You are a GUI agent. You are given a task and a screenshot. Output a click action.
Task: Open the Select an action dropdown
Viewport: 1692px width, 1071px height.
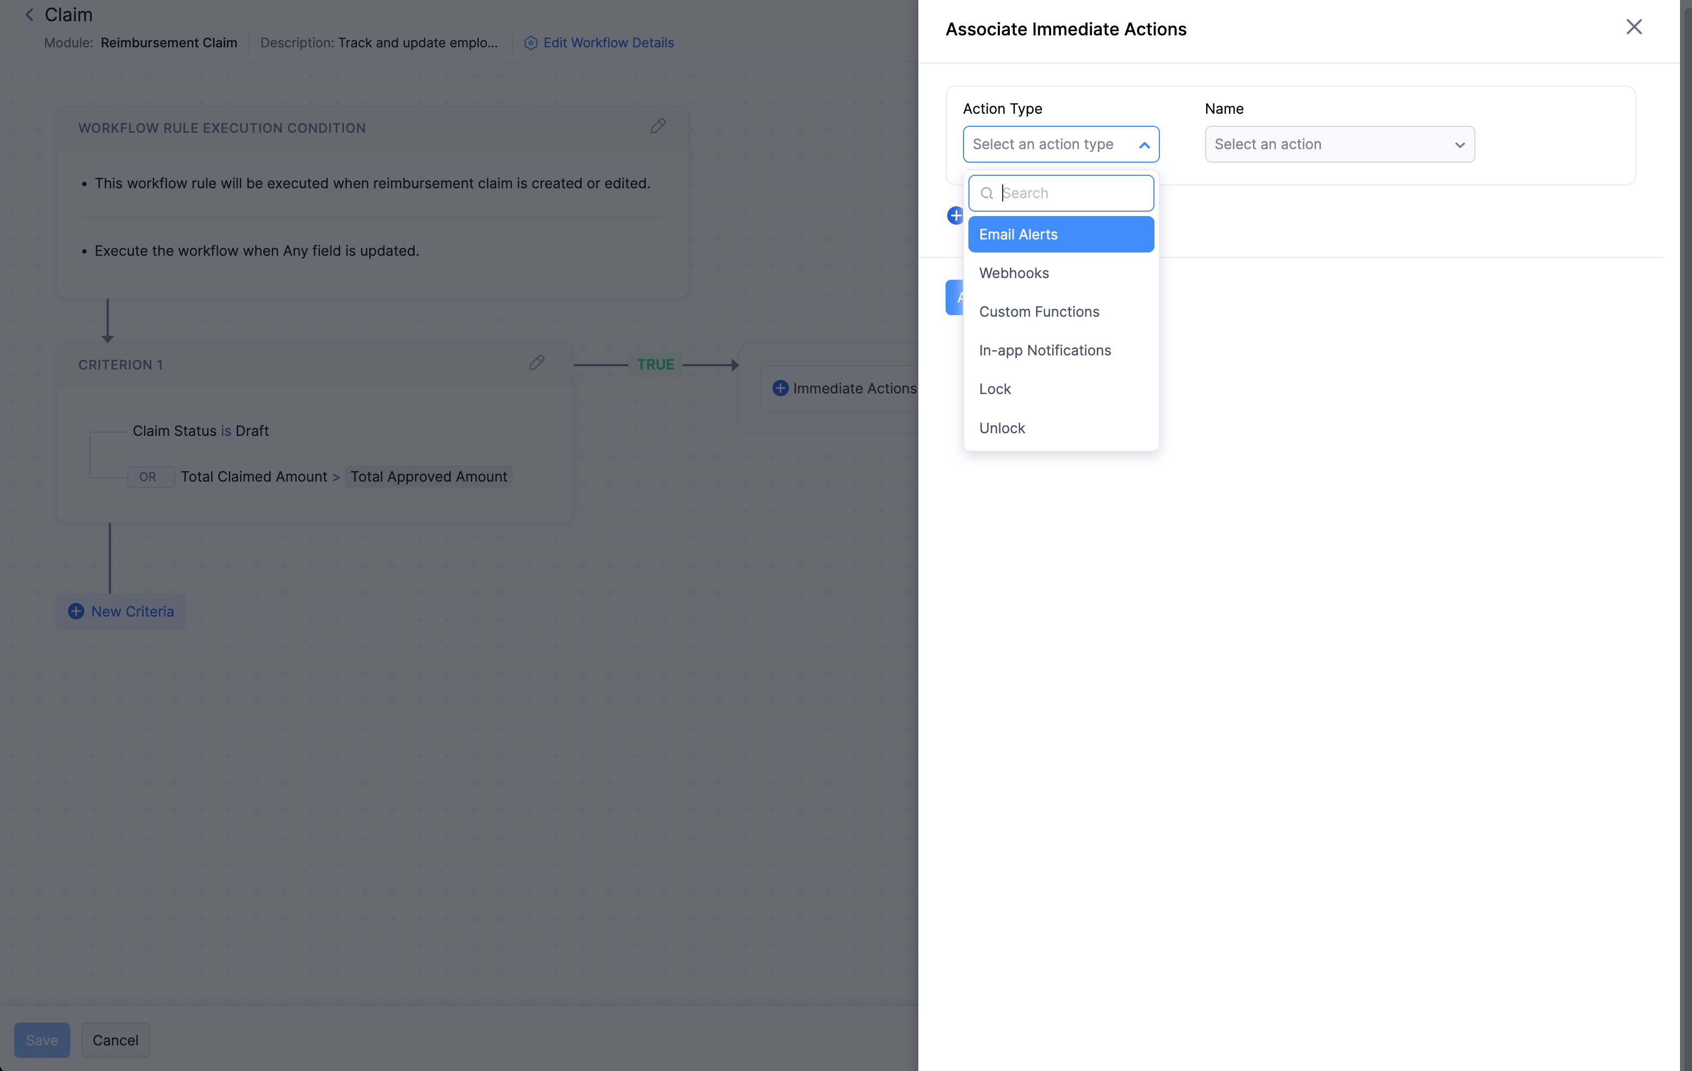pos(1339,144)
